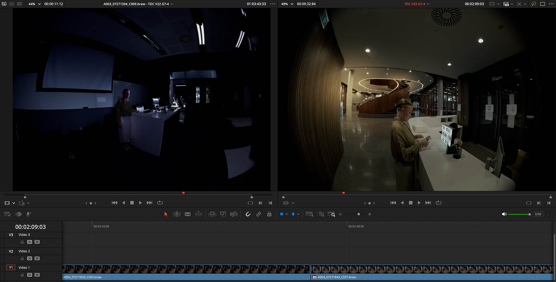Toggle timeline snapping magnet
This screenshot has height=282, width=556.
pyautogui.click(x=248, y=214)
